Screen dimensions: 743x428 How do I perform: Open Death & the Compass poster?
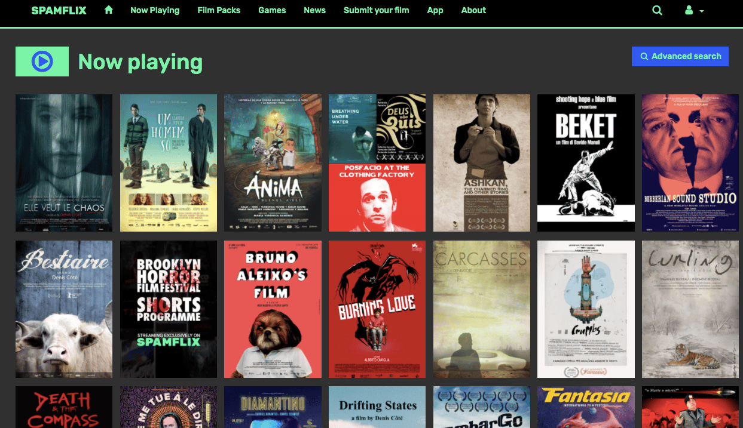pyautogui.click(x=64, y=407)
